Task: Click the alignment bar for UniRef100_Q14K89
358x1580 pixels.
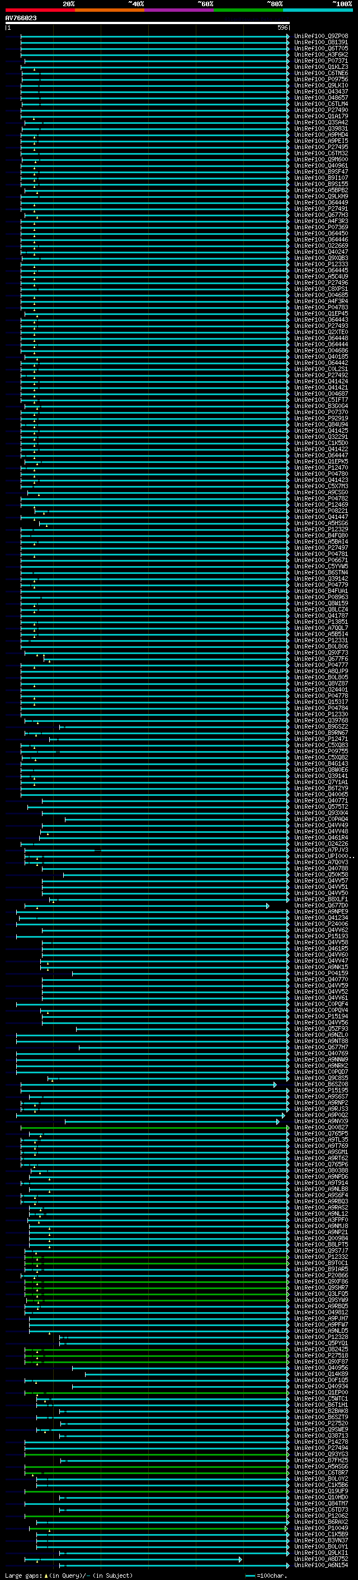Action: (x=187, y=1374)
